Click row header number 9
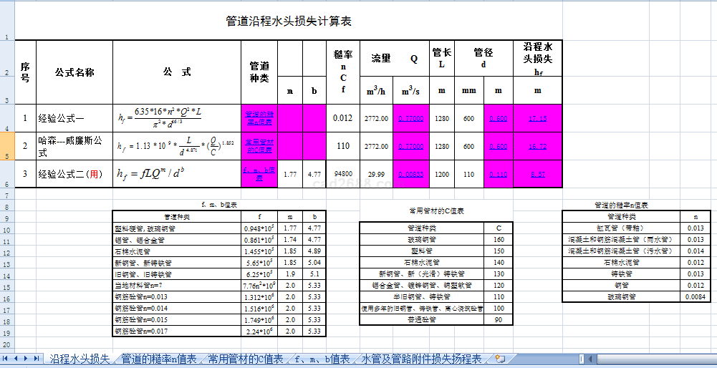Screen dimensions: 717x368 coord(7,217)
